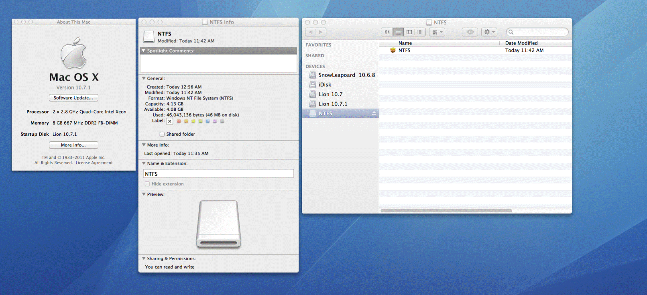Click the Apple logo in About This Mac
Screen dimensions: 647x295
(x=73, y=53)
